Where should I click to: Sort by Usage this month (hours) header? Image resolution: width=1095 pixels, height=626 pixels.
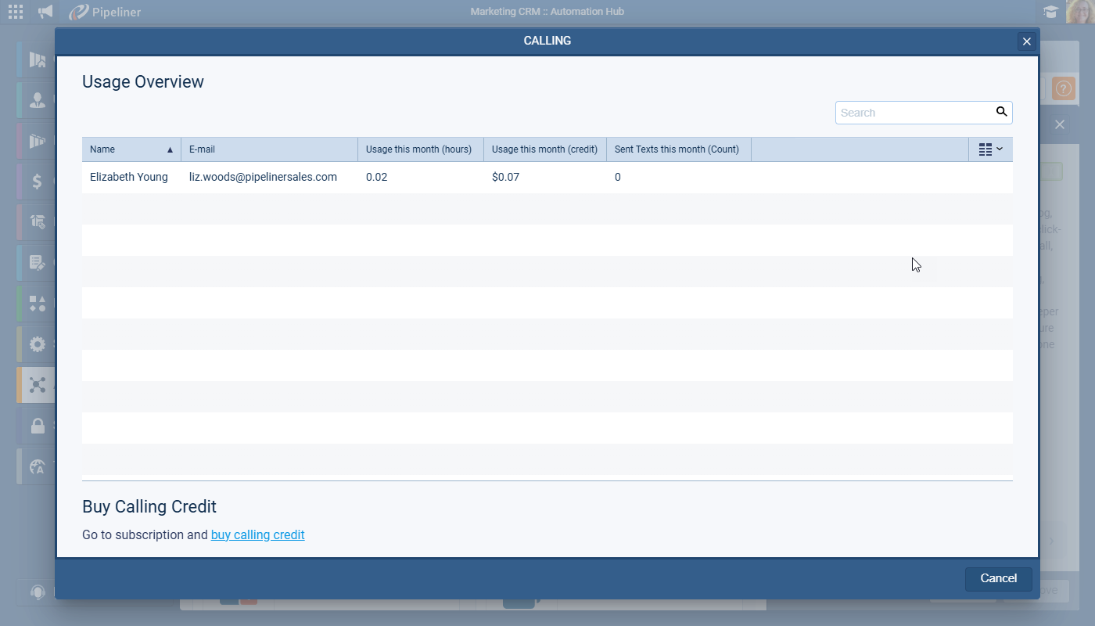click(x=420, y=149)
